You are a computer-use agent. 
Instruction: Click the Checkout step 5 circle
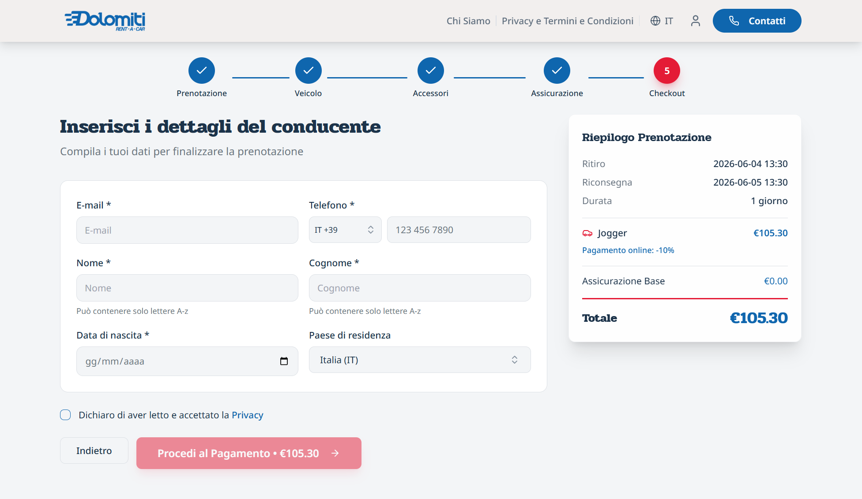(x=667, y=71)
